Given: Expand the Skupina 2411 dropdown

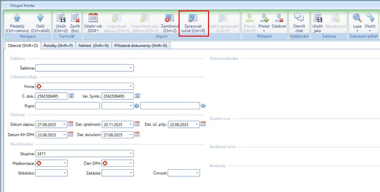Looking at the screenshot, I should click(130, 154).
